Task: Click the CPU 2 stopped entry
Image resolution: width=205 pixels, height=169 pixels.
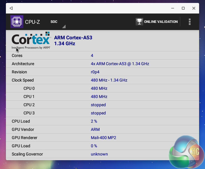Action: [x=98, y=105]
